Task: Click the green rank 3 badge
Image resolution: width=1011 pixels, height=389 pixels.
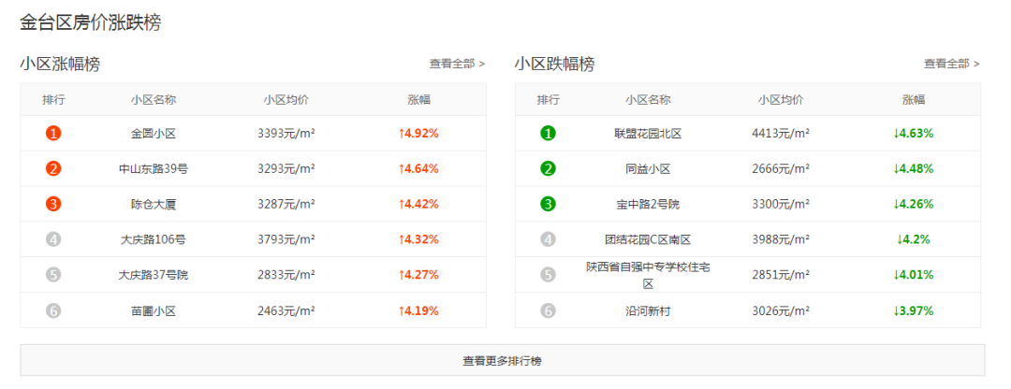Action: coord(548,204)
